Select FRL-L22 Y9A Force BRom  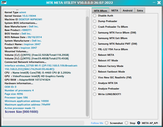110,49
